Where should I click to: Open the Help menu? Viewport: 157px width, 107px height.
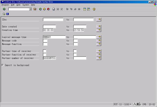pyautogui.click(x=33, y=5)
